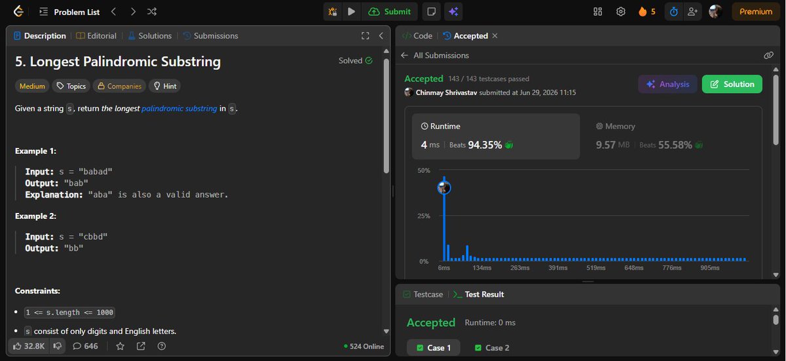Screen dimensions: 786x361
Task: Click the avatar marker on runtime chart
Action: pos(444,187)
